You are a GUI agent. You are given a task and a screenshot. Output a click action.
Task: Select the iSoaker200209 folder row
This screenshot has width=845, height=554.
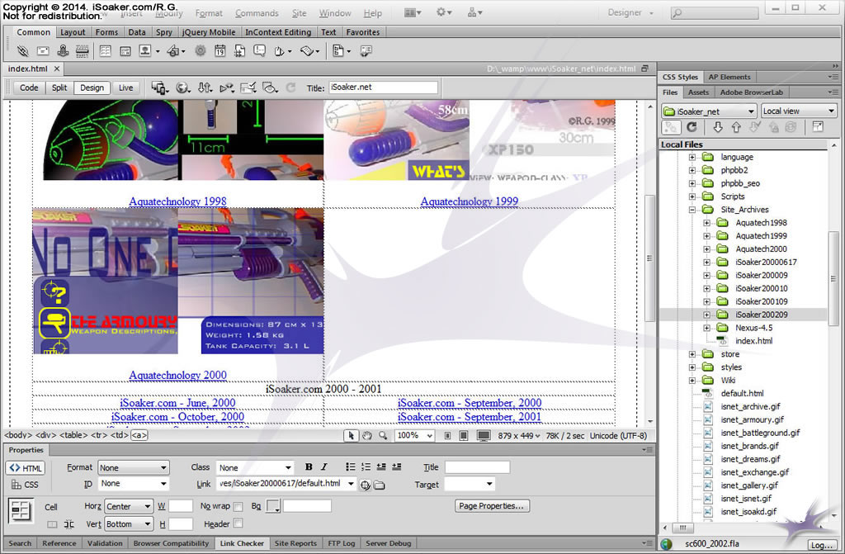point(744,315)
